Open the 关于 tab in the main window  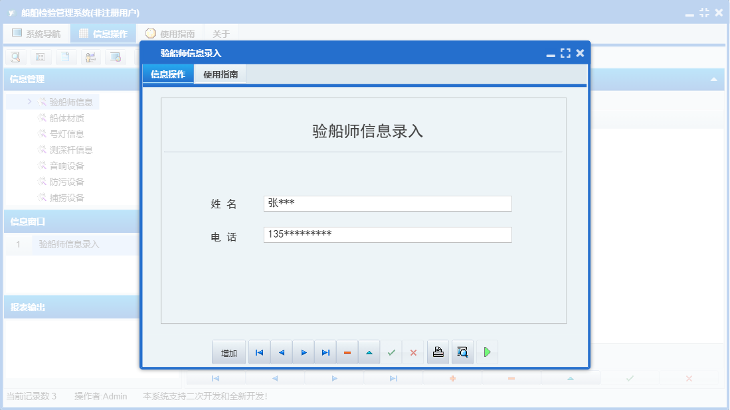point(221,32)
